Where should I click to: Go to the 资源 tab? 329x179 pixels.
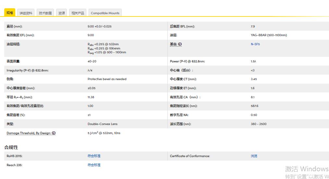62,13
